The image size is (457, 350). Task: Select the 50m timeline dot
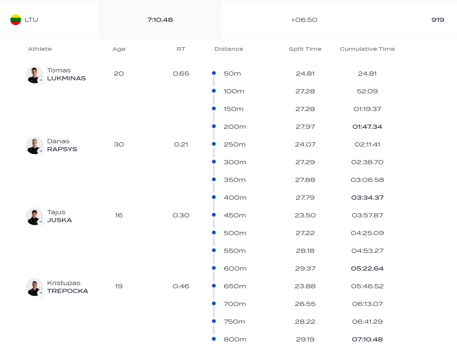point(214,73)
